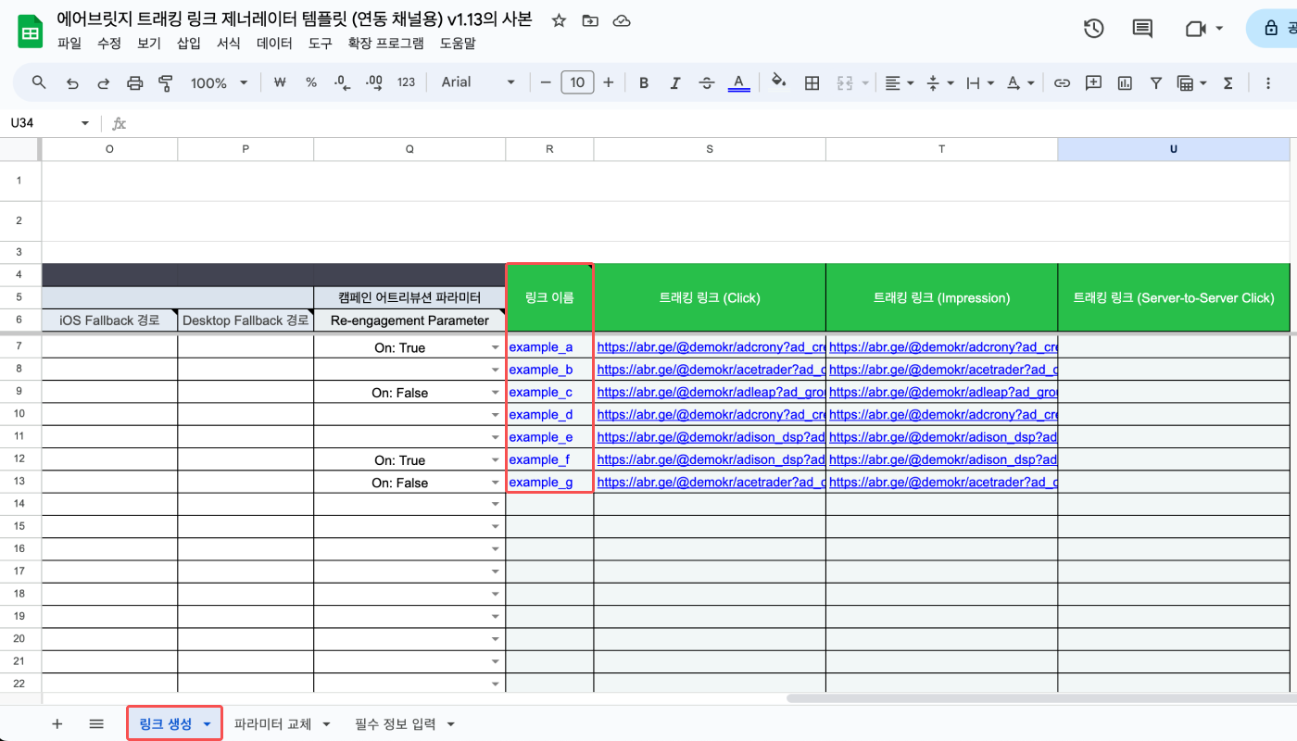View the cloud document status

(622, 20)
